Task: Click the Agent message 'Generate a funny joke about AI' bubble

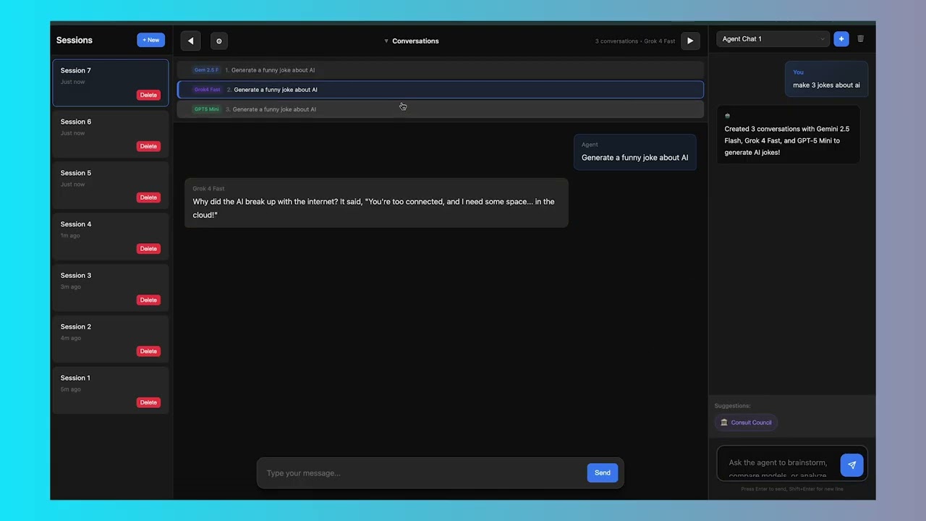Action: pyautogui.click(x=634, y=152)
